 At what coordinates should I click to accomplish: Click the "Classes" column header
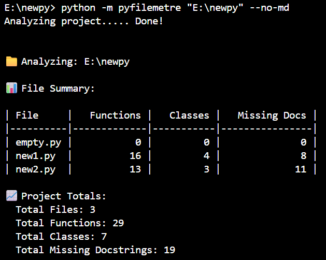click(x=189, y=115)
